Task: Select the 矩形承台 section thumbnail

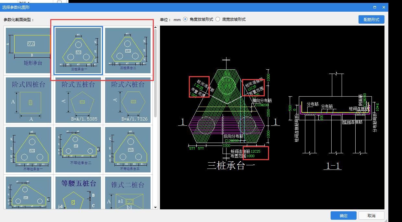Action: 29,50
